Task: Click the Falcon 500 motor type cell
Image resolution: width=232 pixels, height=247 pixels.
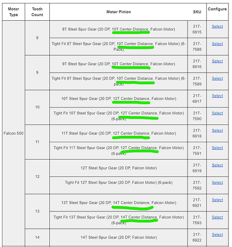Action: pos(13,133)
